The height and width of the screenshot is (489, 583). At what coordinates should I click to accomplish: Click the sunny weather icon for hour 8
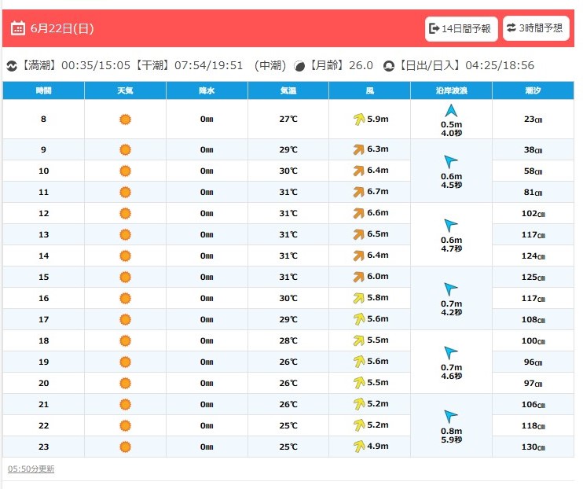pos(125,119)
